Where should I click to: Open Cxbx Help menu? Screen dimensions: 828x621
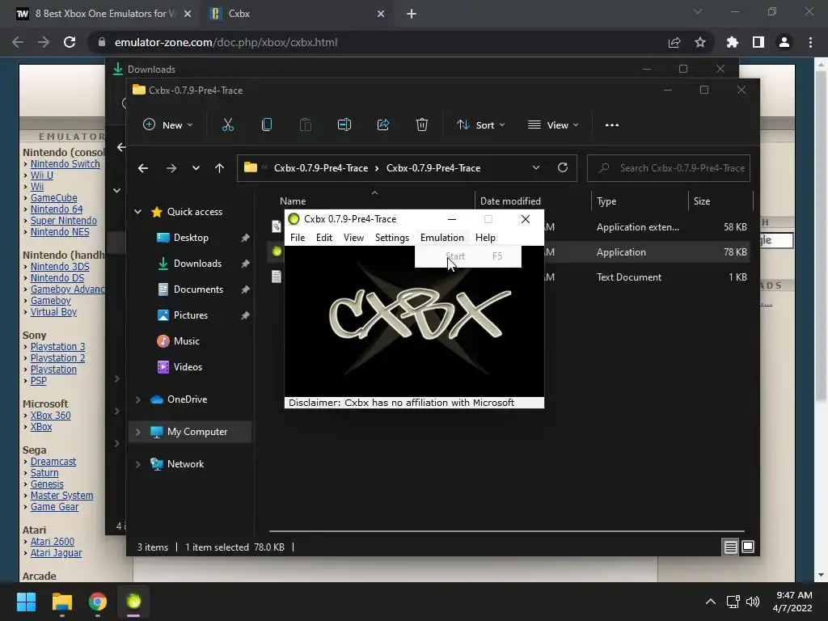pyautogui.click(x=485, y=238)
